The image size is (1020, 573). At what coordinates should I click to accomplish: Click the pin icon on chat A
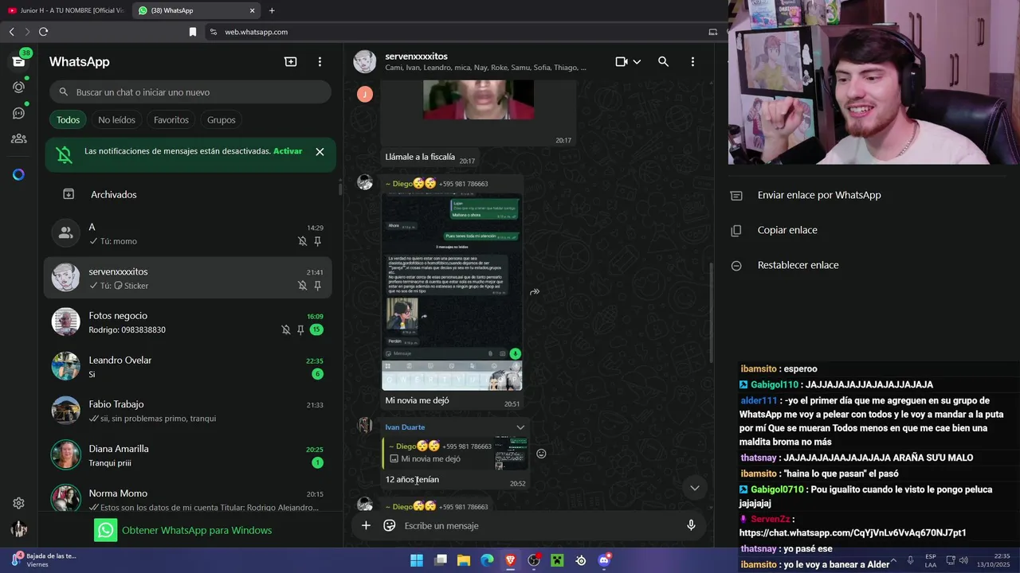pyautogui.click(x=317, y=241)
